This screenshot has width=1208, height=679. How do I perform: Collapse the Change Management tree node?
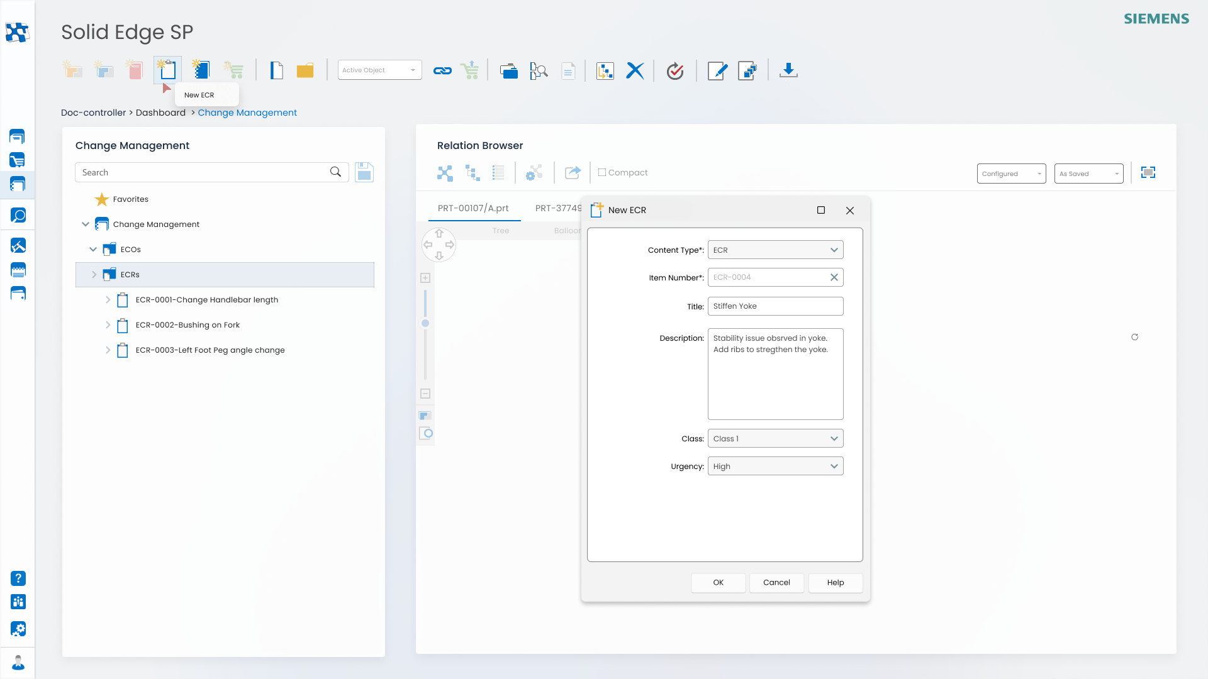point(86,224)
